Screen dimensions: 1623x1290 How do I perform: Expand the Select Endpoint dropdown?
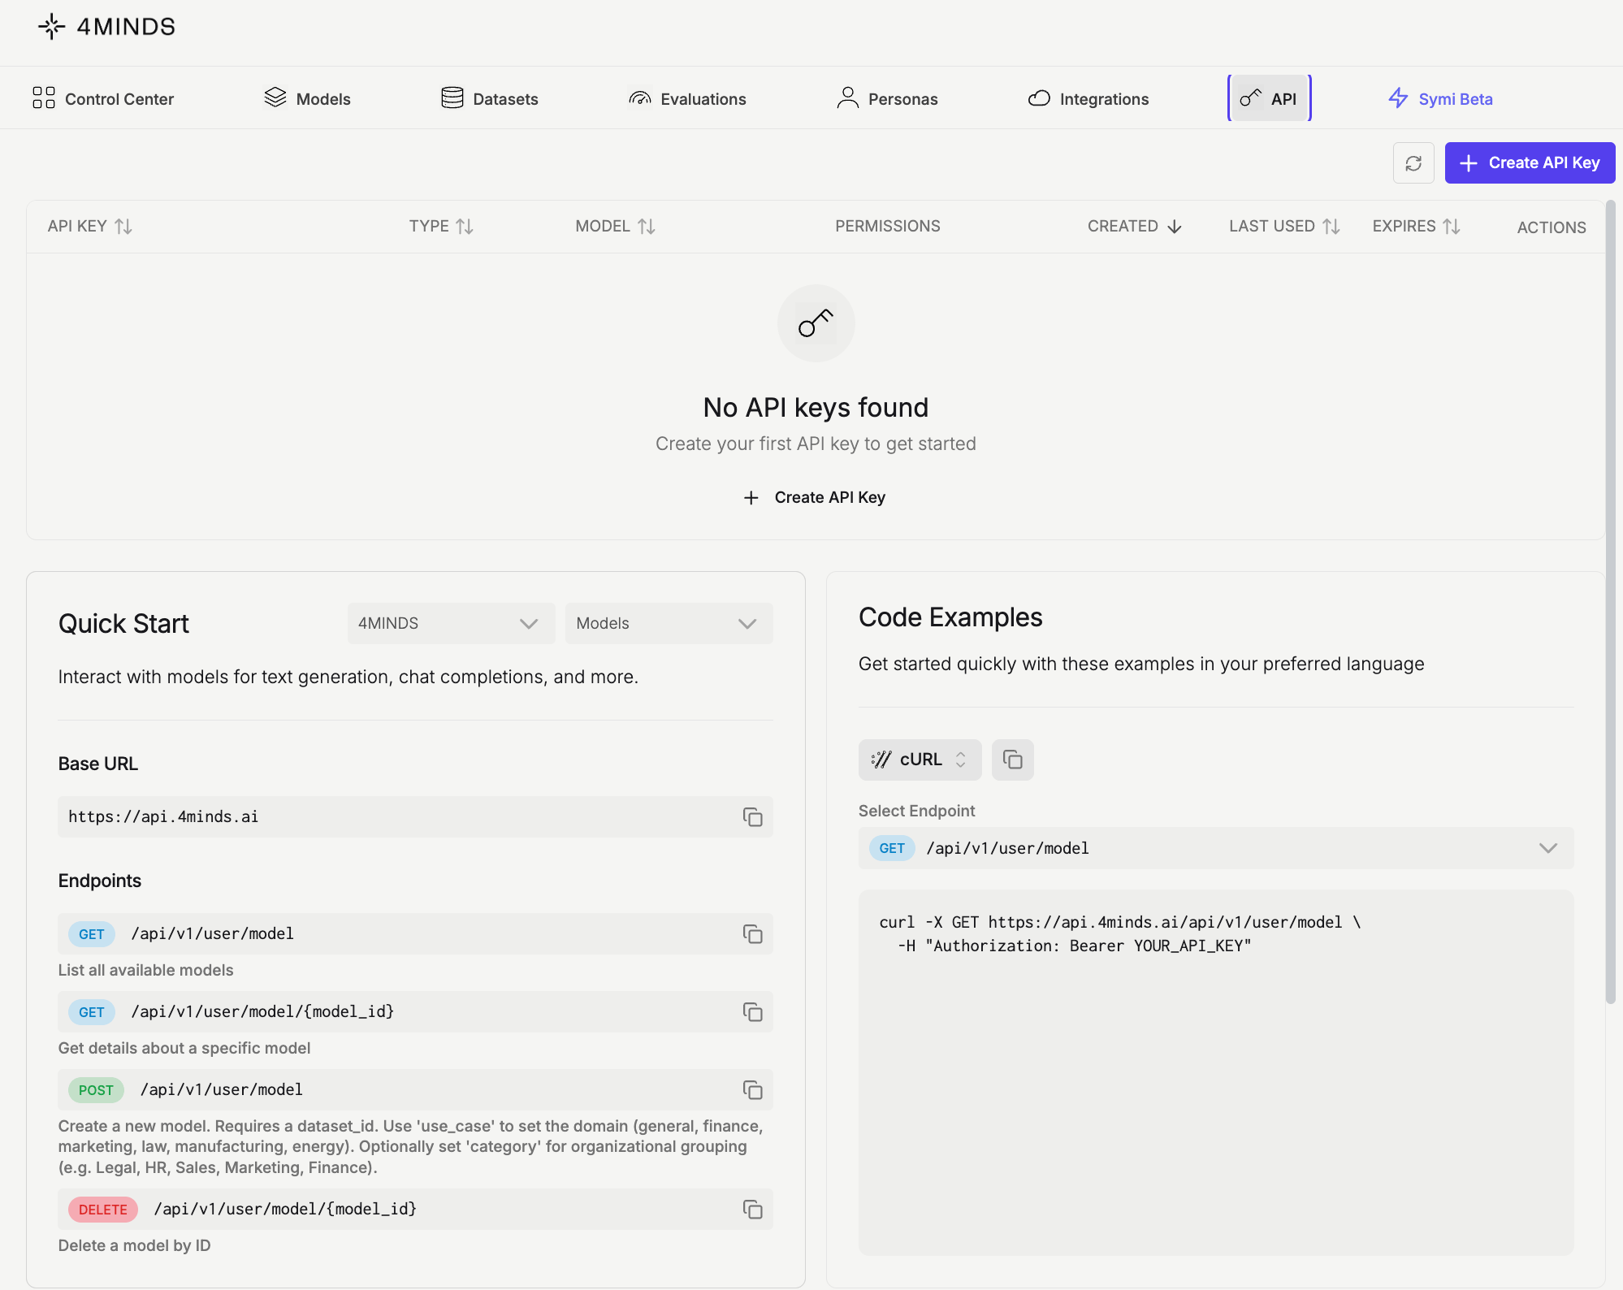click(x=1216, y=848)
